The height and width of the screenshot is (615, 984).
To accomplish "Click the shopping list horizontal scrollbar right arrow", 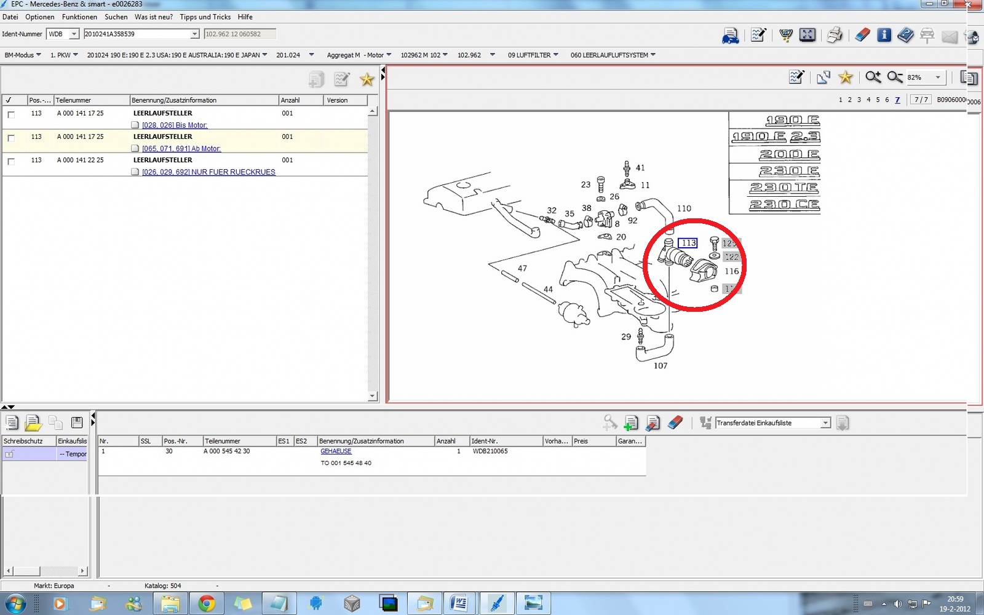I will [82, 571].
